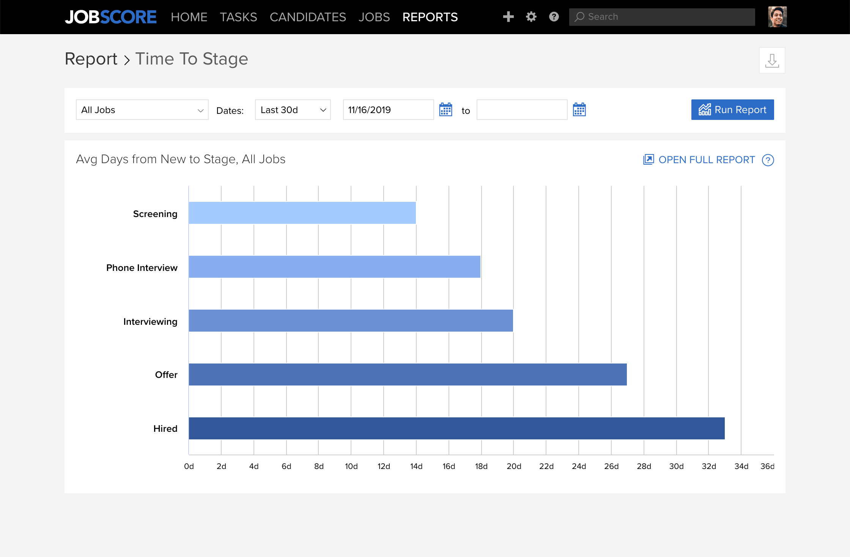
Task: Select the Interviewing bar
Action: (351, 321)
